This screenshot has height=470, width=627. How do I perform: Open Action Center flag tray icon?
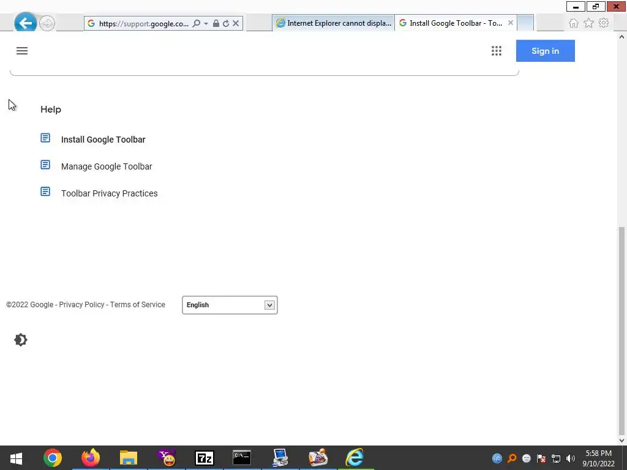click(x=541, y=458)
